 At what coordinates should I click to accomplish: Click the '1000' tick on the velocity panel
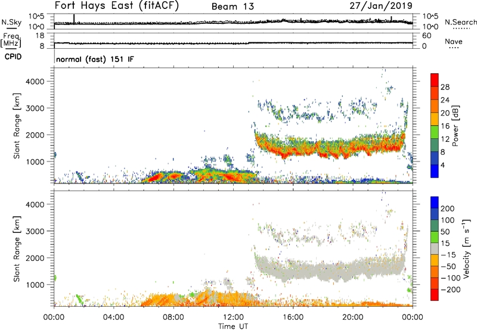tap(35, 285)
